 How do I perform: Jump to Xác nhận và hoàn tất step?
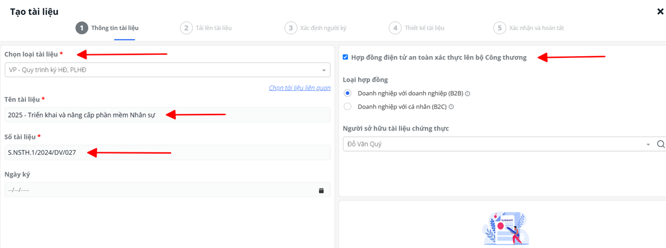click(536, 28)
